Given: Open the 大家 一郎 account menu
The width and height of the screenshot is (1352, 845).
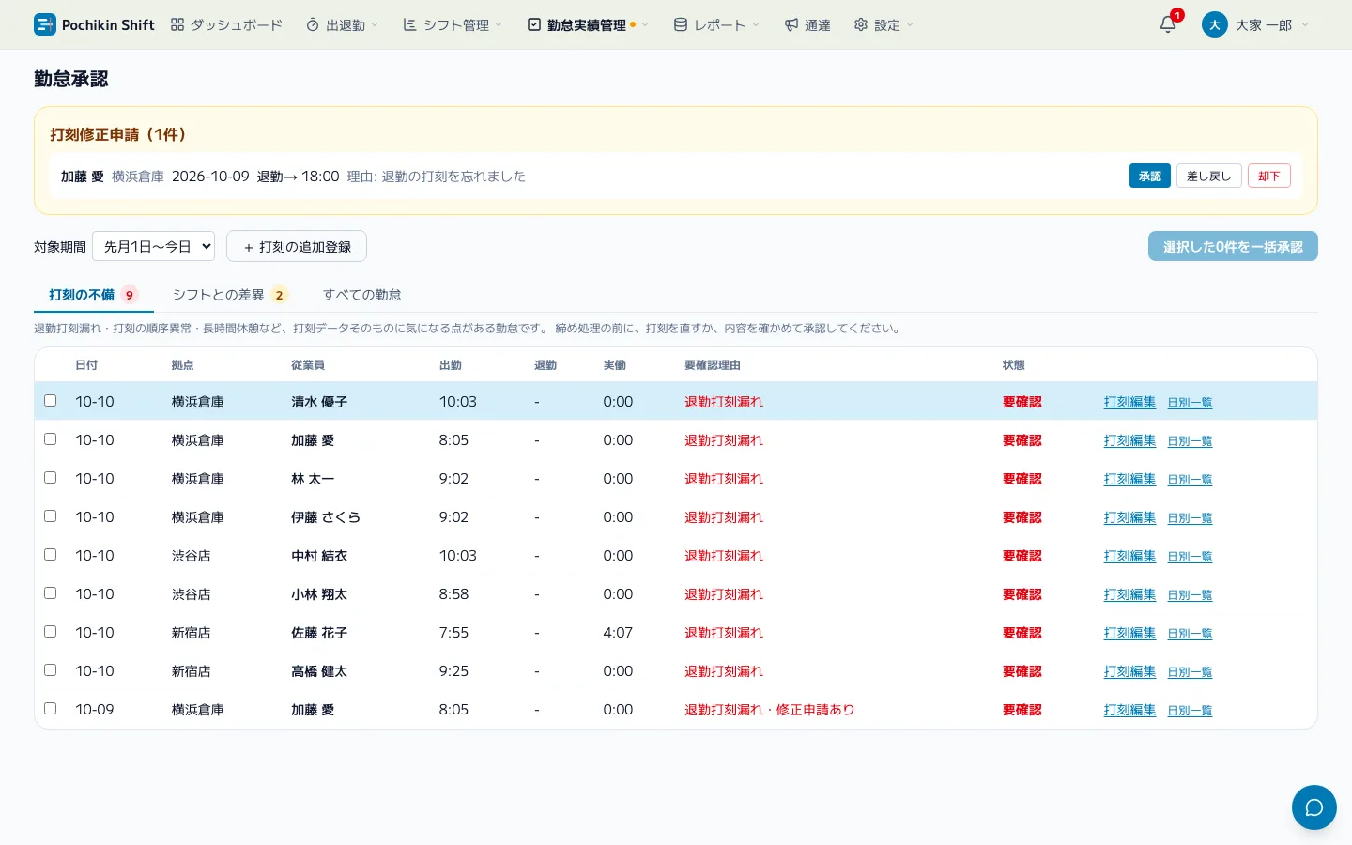Looking at the screenshot, I should point(1255,24).
